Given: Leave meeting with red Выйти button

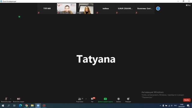Looking at the screenshot, I should point(187,100).
